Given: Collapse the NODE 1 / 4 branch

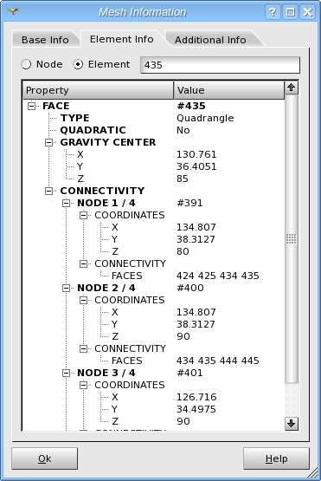Looking at the screenshot, I should click(x=66, y=203).
